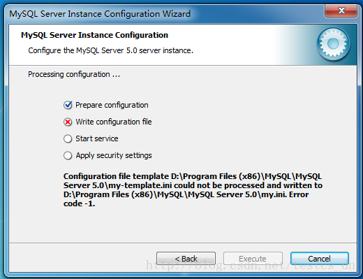Screen dimensions: 363x279
Task: Click the empty status circle beside Apply security settings
Action: point(68,155)
